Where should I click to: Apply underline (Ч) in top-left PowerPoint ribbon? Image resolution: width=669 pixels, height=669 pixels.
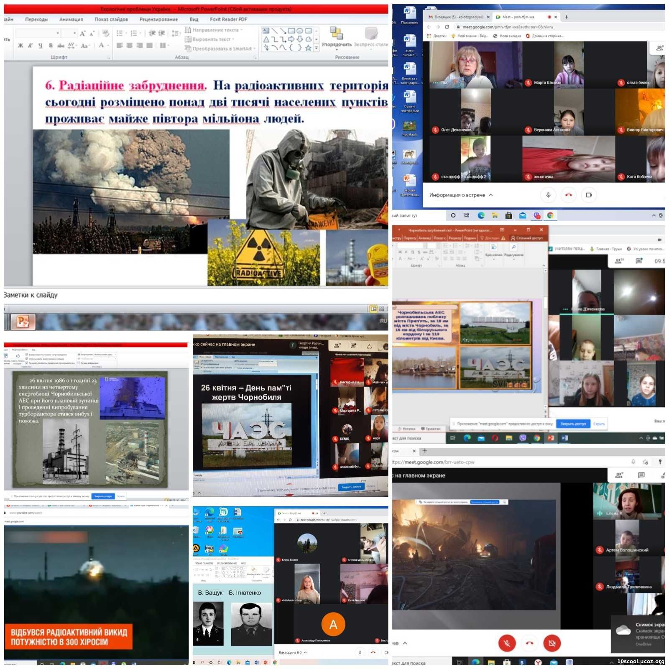click(x=41, y=46)
